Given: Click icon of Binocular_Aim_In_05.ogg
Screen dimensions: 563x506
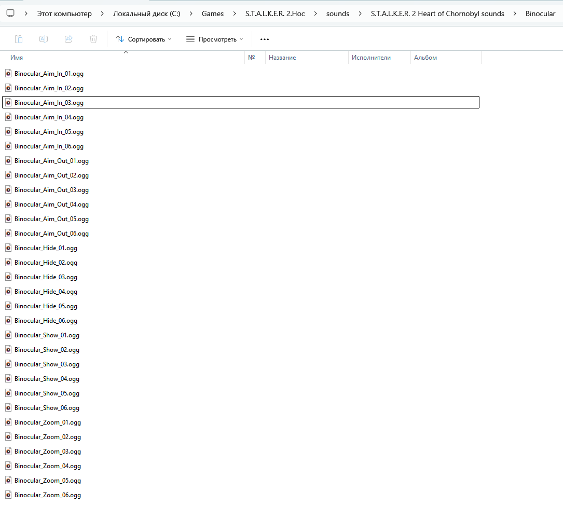Looking at the screenshot, I should pos(8,132).
